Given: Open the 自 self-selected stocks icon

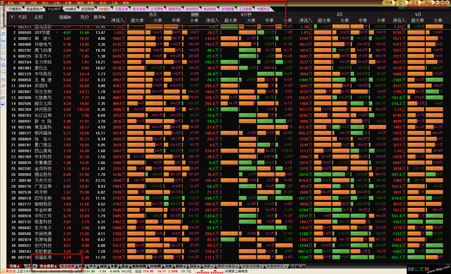Looking at the screenshot, I should (x=3, y=53).
